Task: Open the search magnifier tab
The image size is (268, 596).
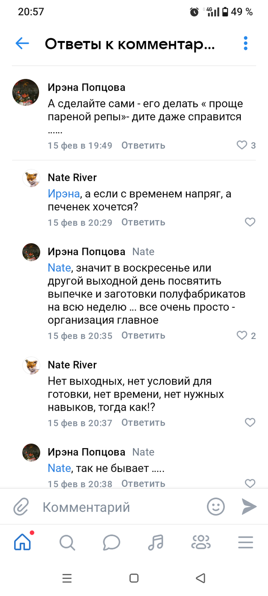Action: pos(67,542)
